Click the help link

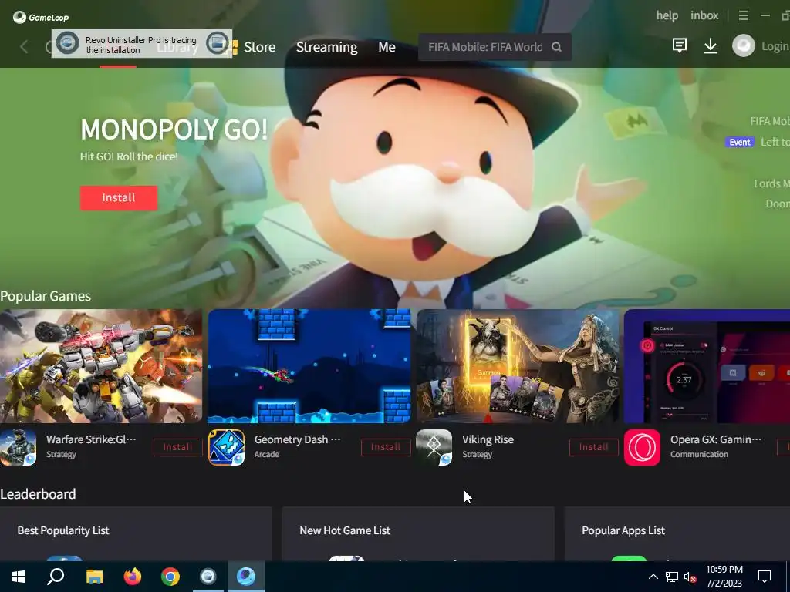[x=667, y=15]
